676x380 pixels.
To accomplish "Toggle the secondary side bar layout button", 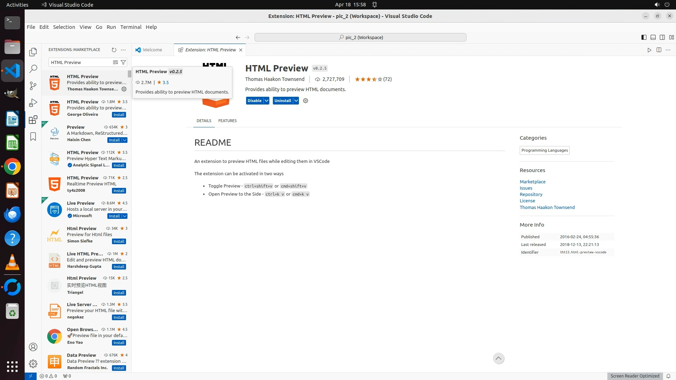I will click(662, 37).
